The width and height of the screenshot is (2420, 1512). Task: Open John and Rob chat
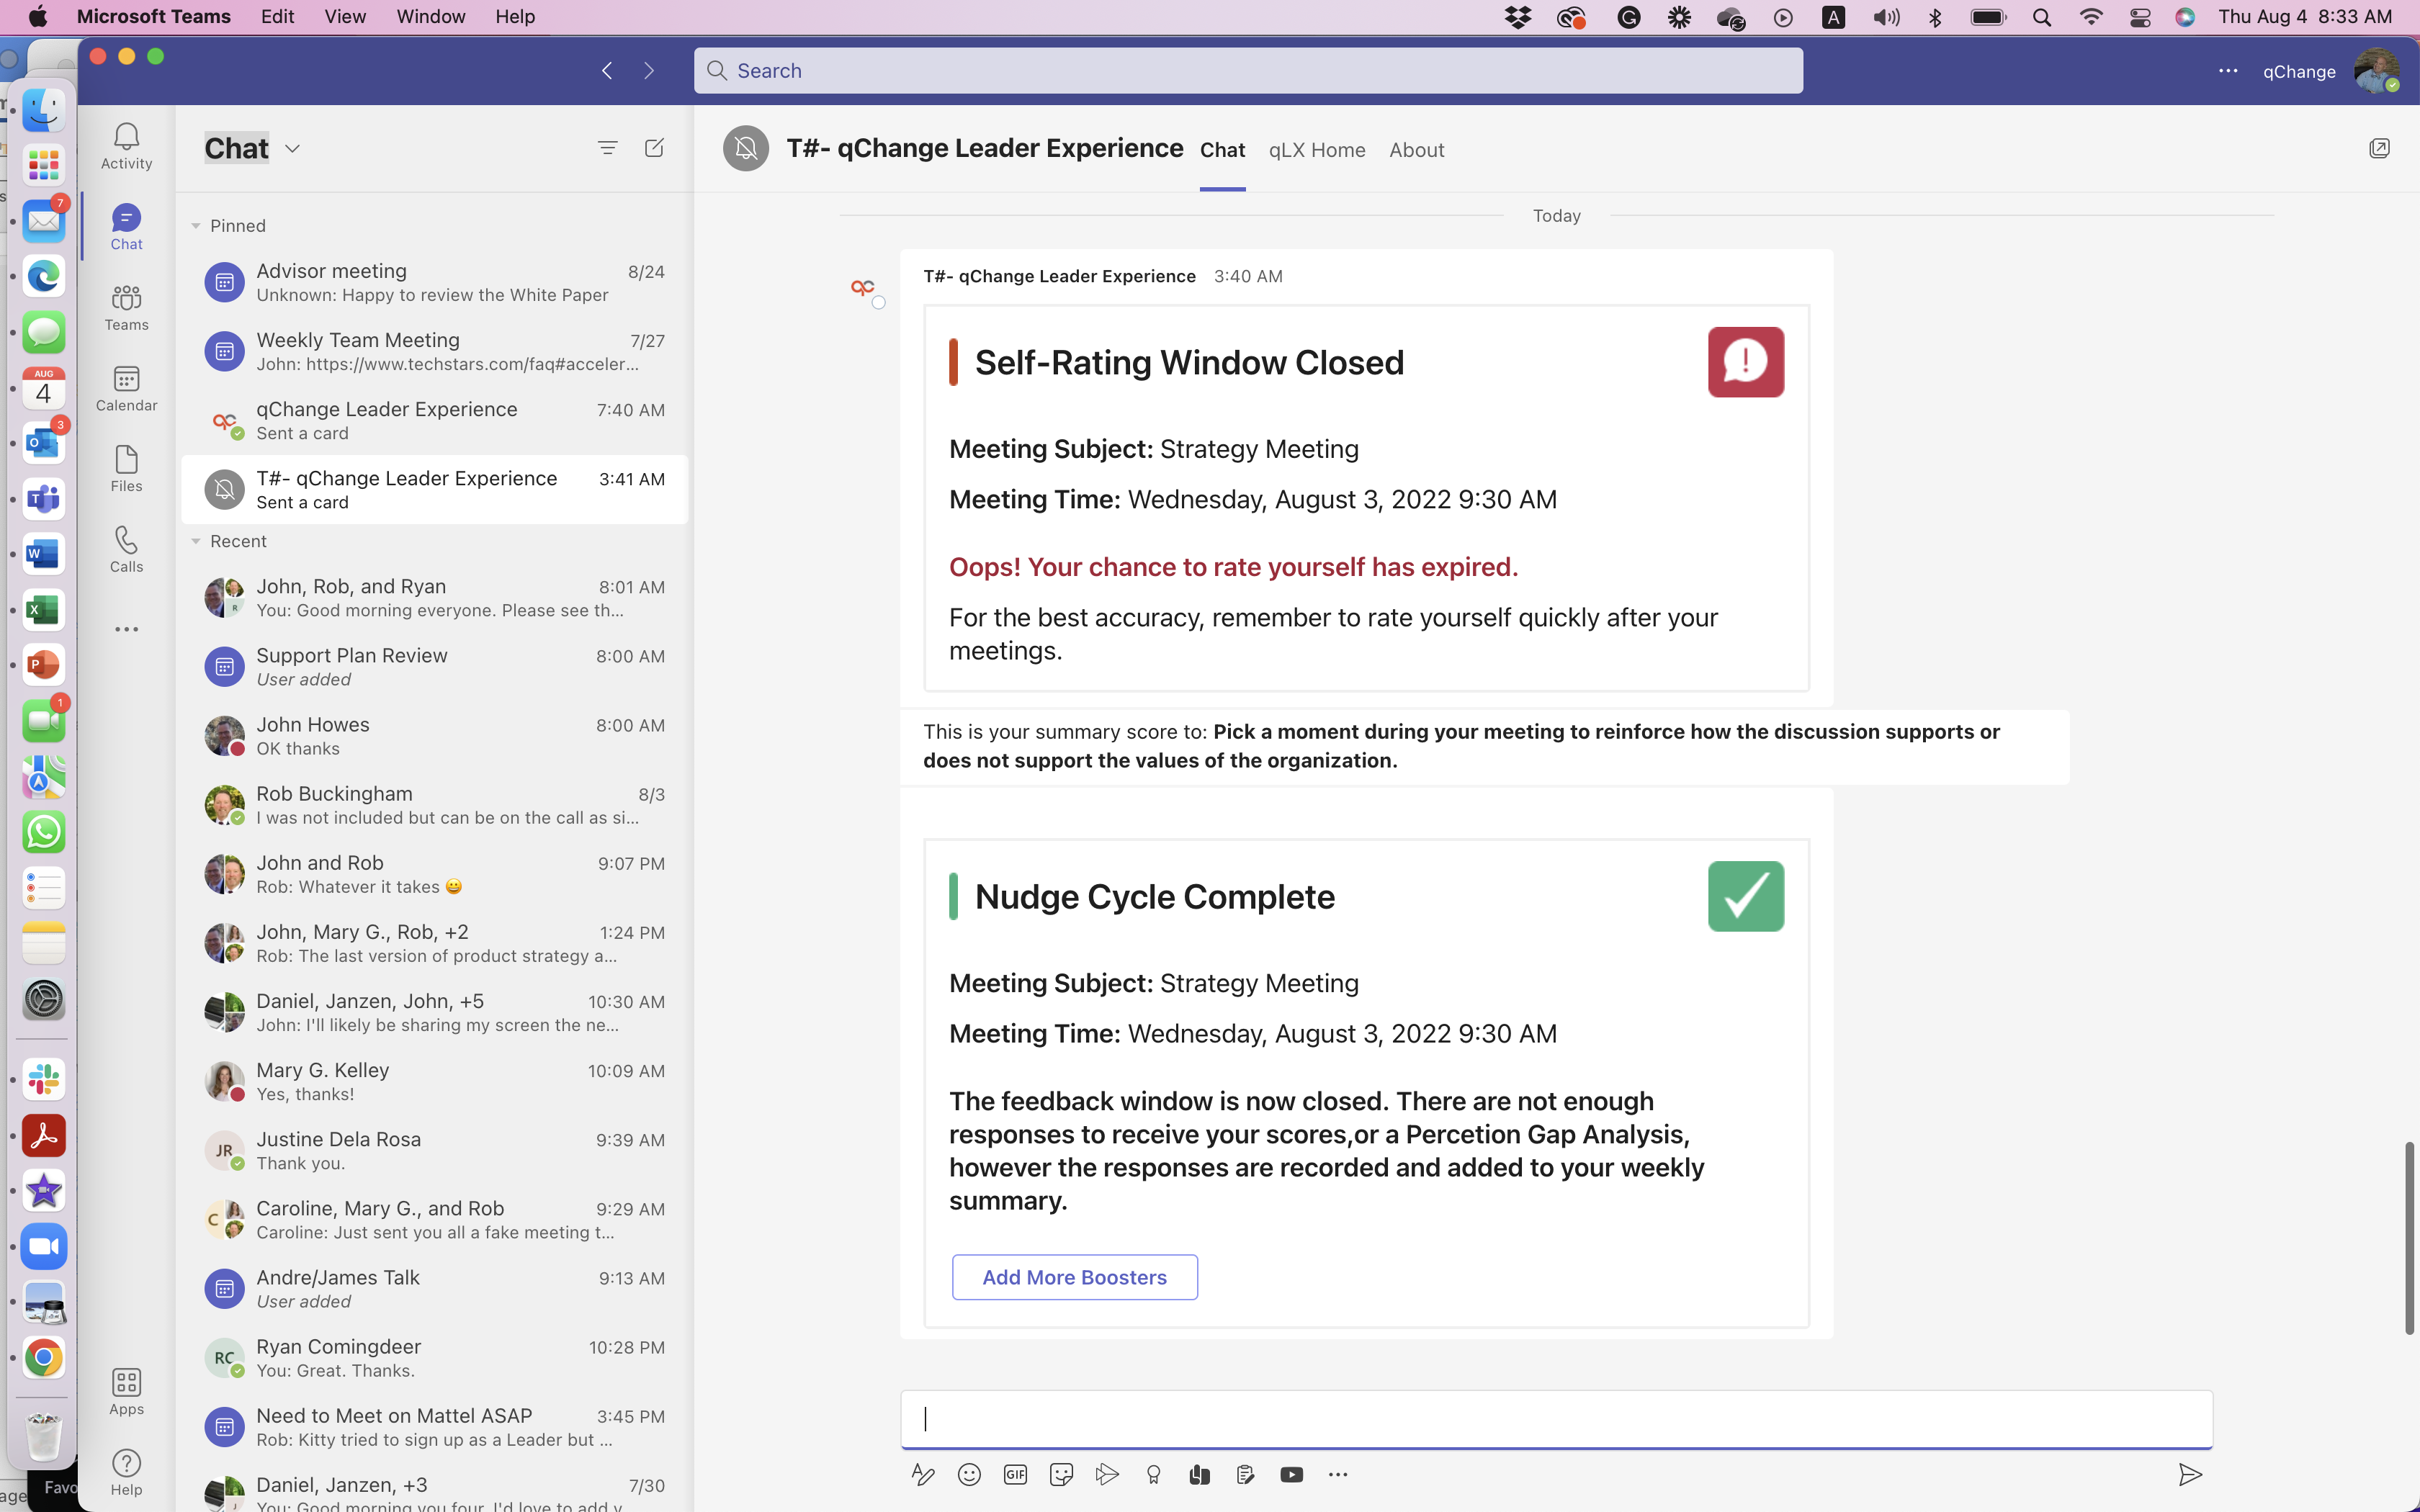[434, 873]
